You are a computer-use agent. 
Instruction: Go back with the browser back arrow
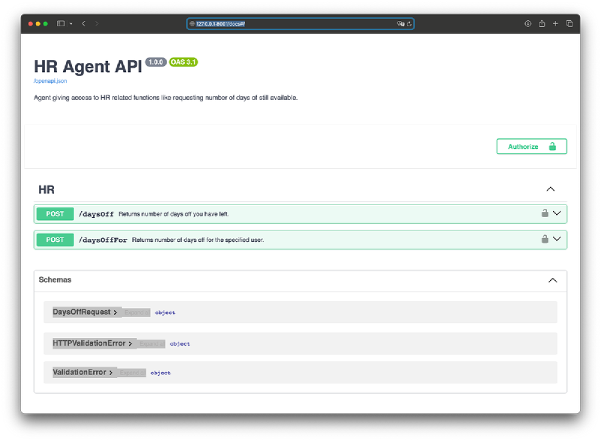click(83, 24)
